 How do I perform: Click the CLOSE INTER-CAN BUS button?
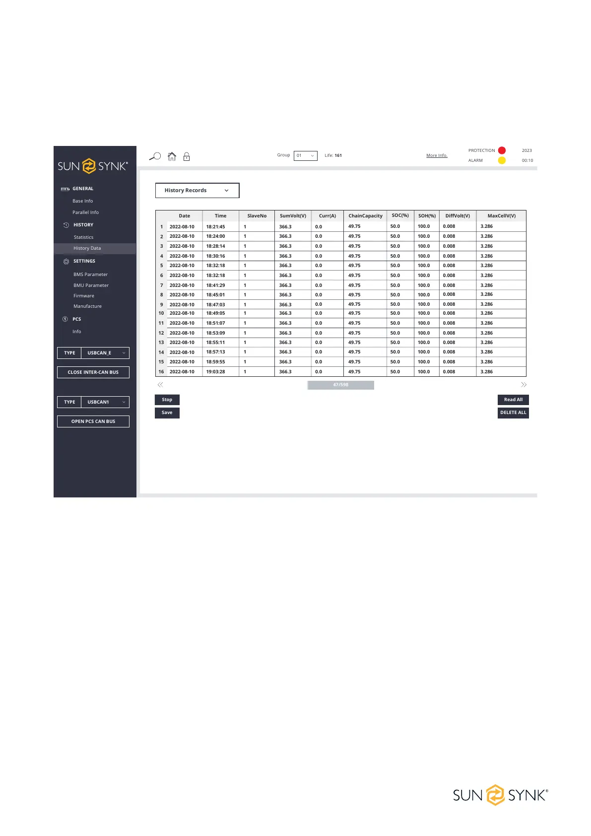pyautogui.click(x=93, y=372)
